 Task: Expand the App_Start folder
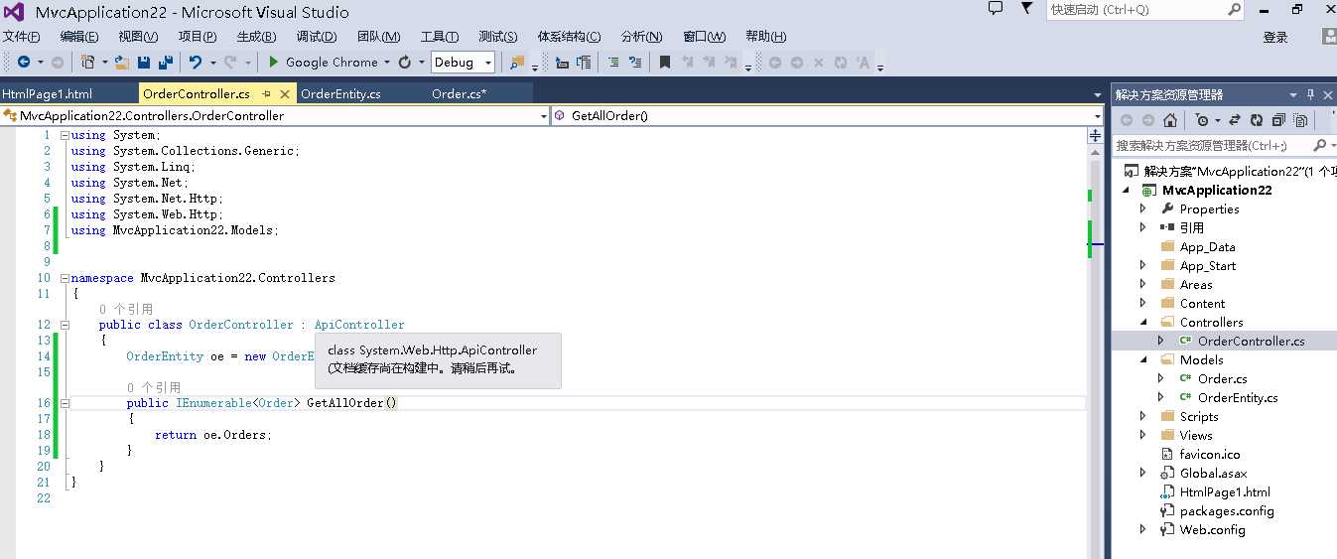coord(1143,265)
